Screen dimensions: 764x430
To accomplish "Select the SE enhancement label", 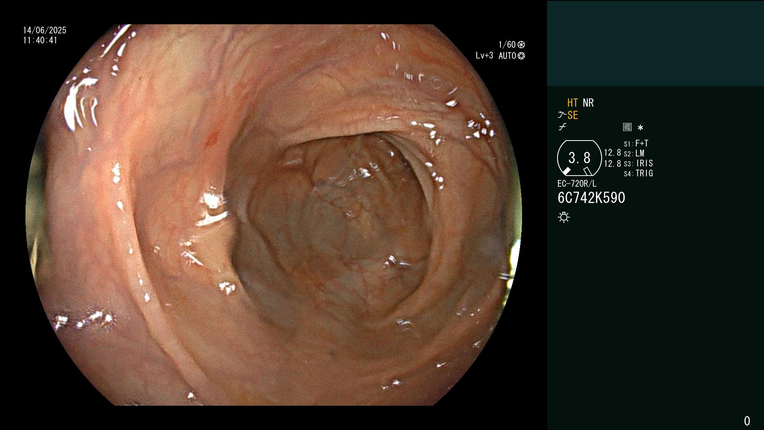I will click(573, 115).
